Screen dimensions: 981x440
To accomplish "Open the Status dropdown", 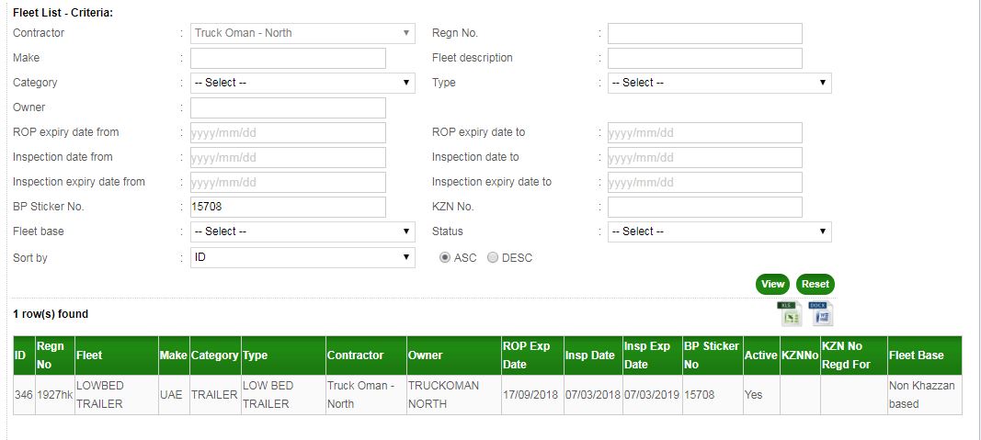I will [719, 231].
